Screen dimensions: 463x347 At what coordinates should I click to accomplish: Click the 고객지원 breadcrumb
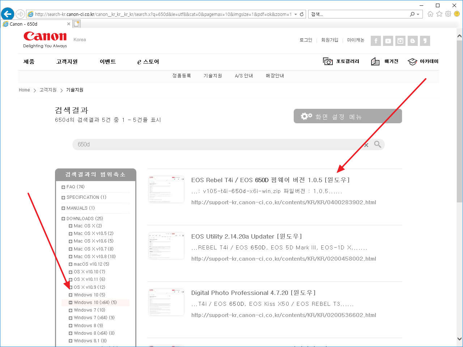[x=48, y=90]
